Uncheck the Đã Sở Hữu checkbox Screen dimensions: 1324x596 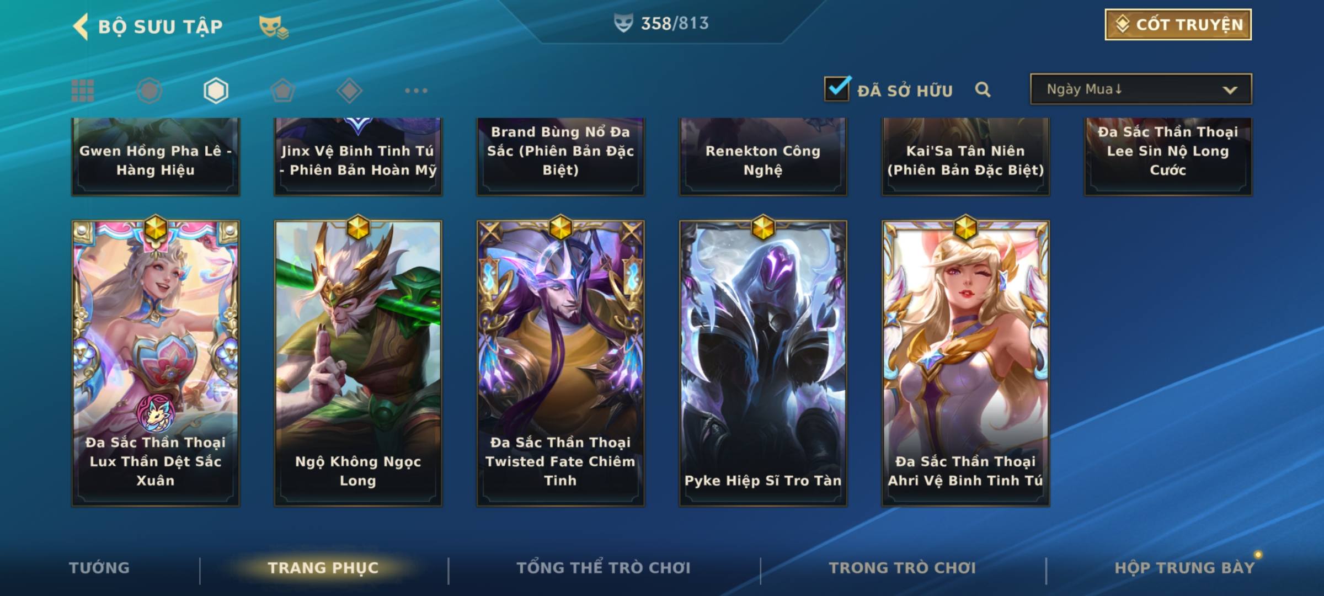click(837, 88)
